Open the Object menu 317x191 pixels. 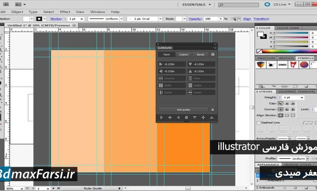tap(17, 12)
